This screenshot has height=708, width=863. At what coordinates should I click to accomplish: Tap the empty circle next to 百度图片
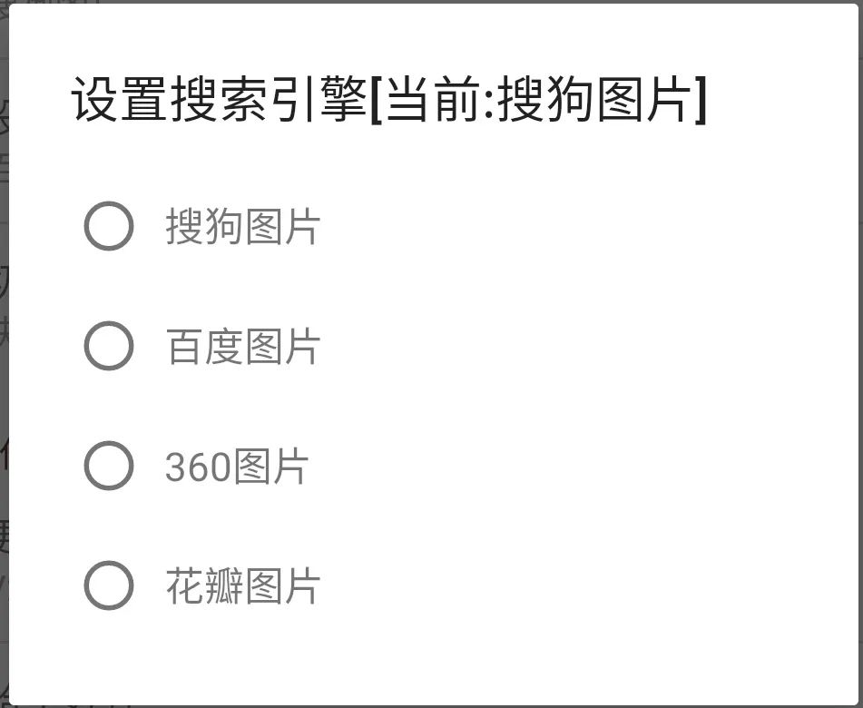(108, 346)
